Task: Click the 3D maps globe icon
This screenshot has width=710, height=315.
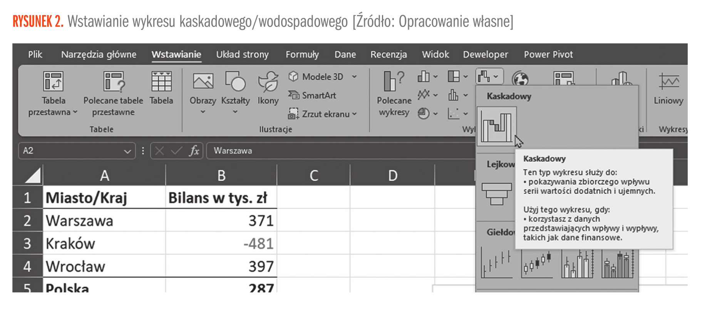Action: (520, 79)
